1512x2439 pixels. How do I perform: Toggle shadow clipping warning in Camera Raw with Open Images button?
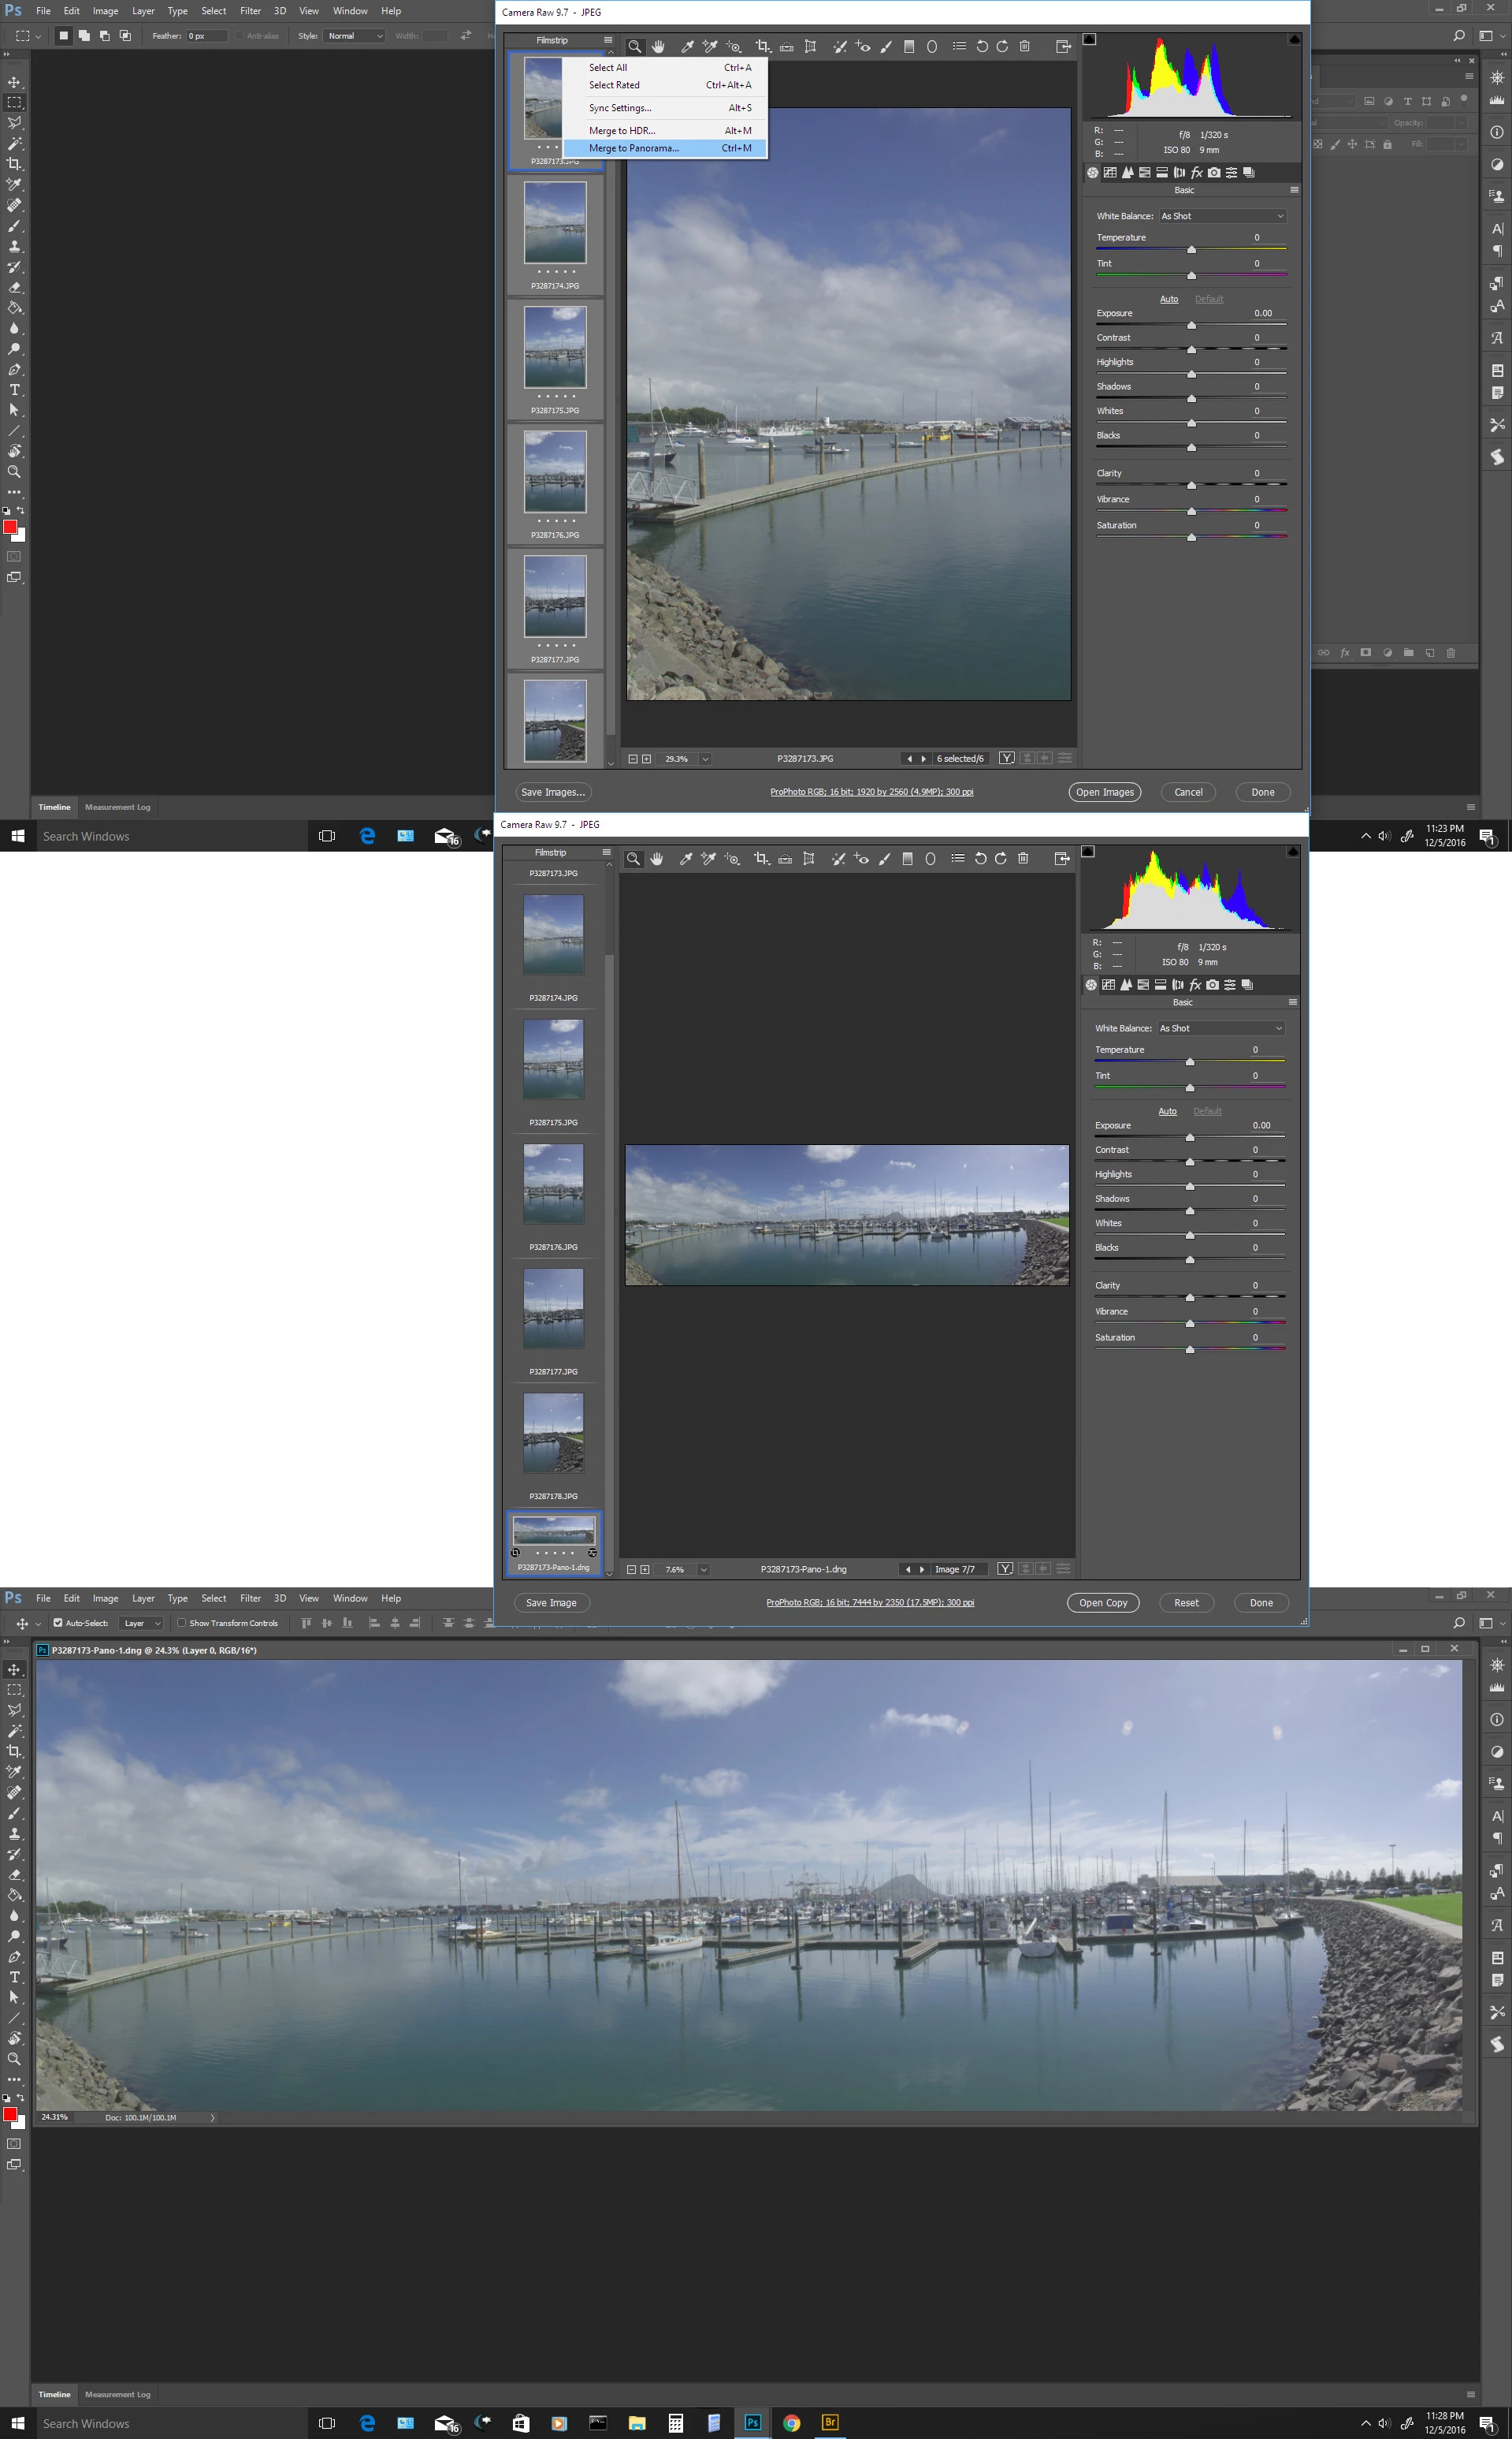pos(1090,39)
